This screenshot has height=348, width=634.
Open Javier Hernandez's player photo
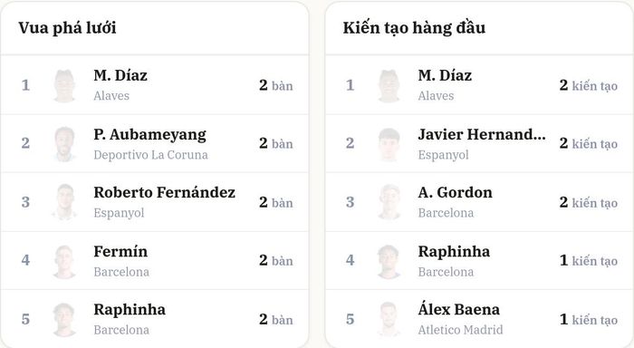tap(389, 144)
